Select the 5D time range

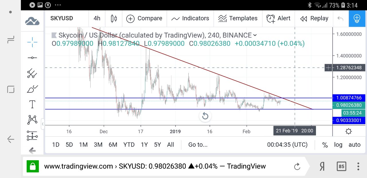tap(69, 145)
